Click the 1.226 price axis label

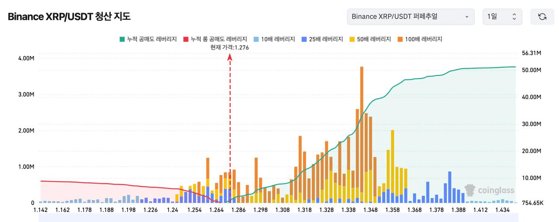coord(151,210)
